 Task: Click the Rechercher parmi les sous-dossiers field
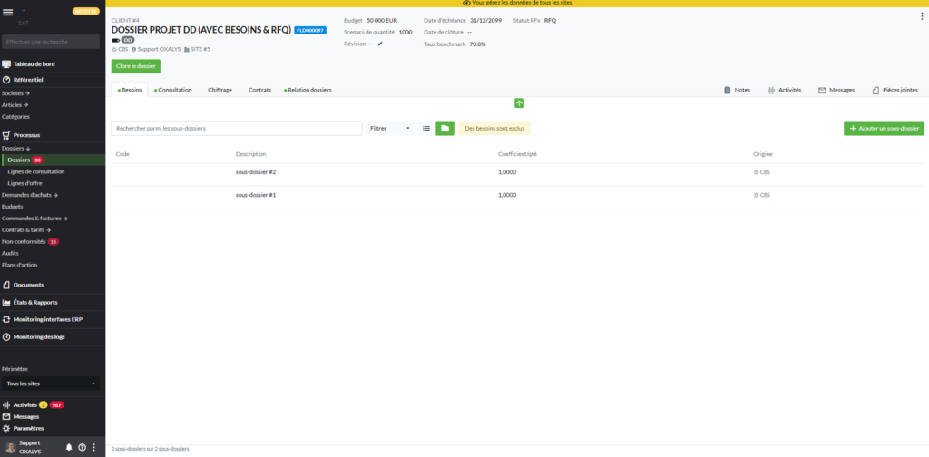[237, 129]
